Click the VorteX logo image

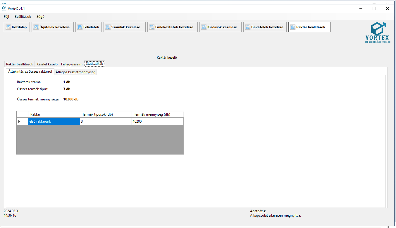pyautogui.click(x=377, y=32)
